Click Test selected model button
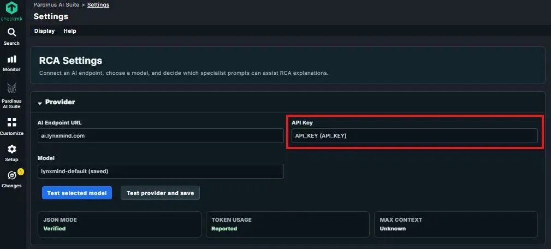The width and height of the screenshot is (551, 249). point(77,193)
